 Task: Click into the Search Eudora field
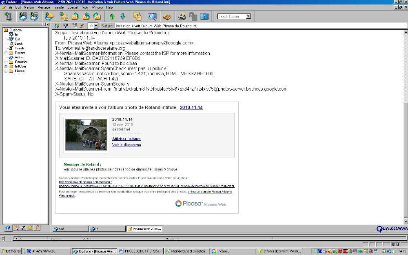pos(232,16)
